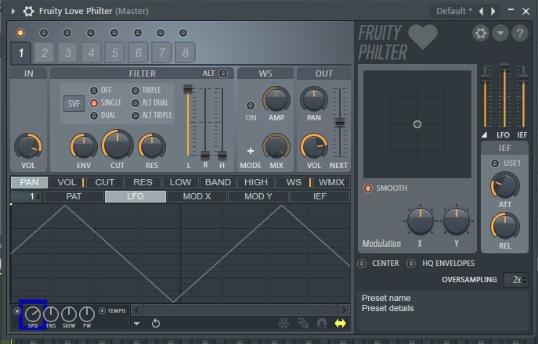Open the help question mark button

pos(520,34)
